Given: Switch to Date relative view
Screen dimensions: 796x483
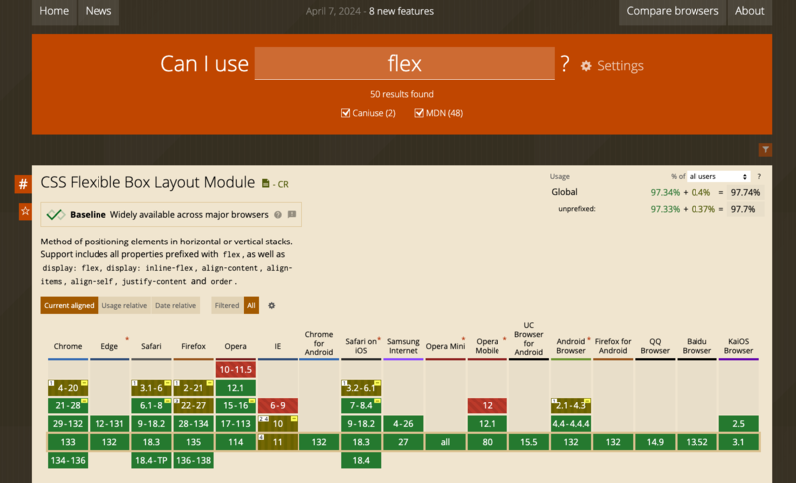Looking at the screenshot, I should click(176, 305).
